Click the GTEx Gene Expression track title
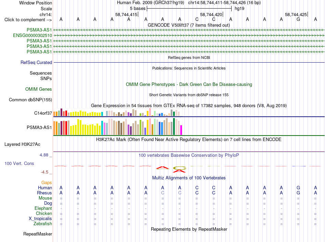The image size is (325, 242). pyautogui.click(x=188, y=105)
